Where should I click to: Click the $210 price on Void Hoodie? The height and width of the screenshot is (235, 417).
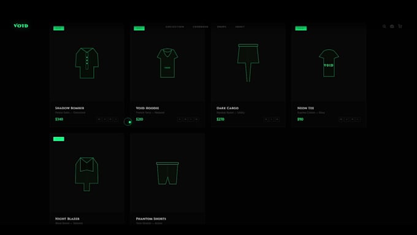[x=140, y=119]
